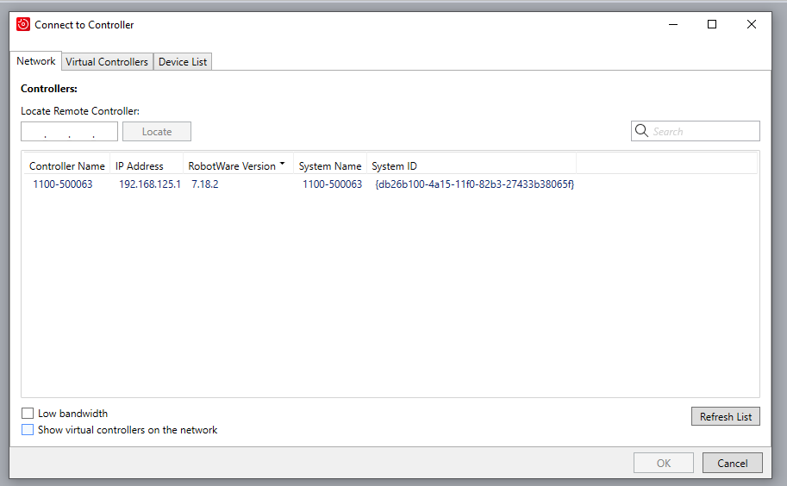Click the RobotWare Version sort arrow
The width and height of the screenshot is (787, 486).
click(x=282, y=165)
